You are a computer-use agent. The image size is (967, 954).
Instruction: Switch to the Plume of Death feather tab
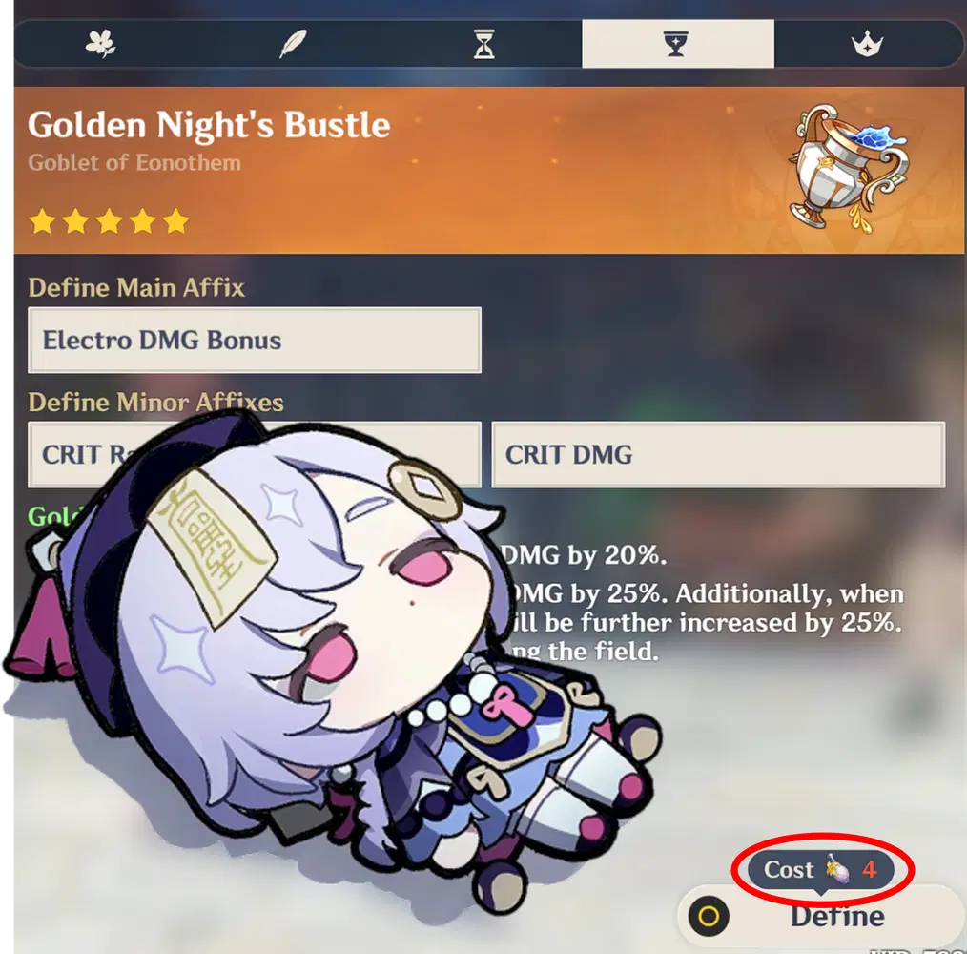tap(294, 44)
